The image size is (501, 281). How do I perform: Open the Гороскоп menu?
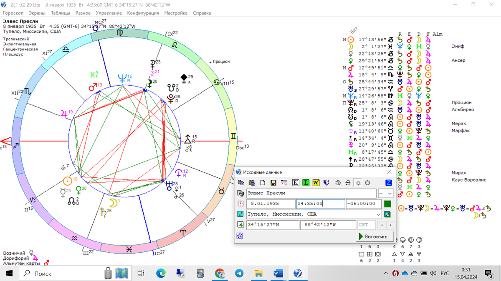(x=13, y=13)
